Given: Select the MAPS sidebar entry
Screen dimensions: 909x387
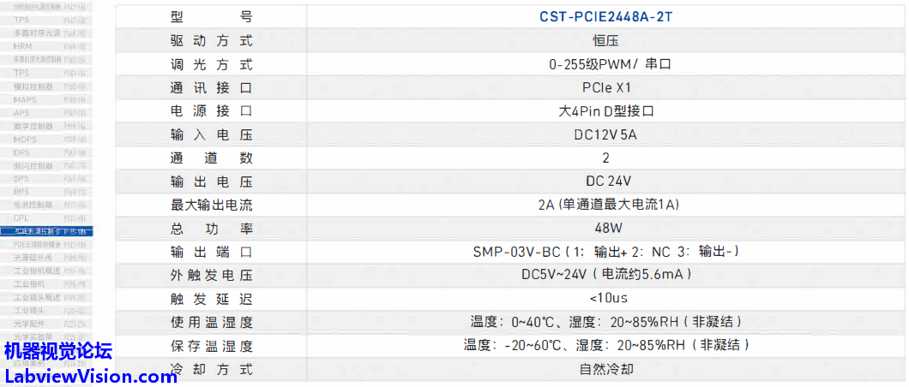Looking at the screenshot, I should 25,99.
